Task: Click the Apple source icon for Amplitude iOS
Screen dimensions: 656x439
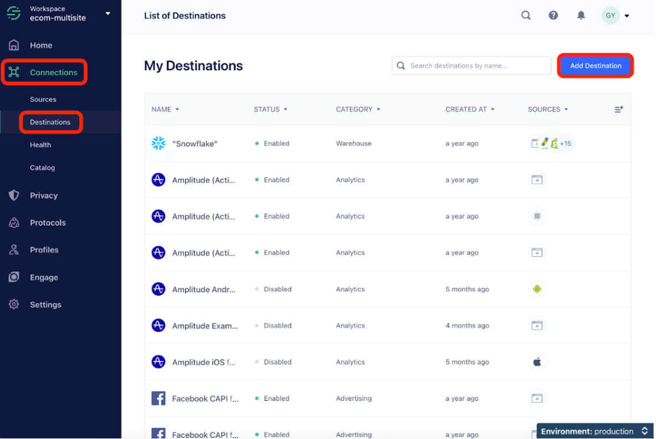Action: coord(537,361)
